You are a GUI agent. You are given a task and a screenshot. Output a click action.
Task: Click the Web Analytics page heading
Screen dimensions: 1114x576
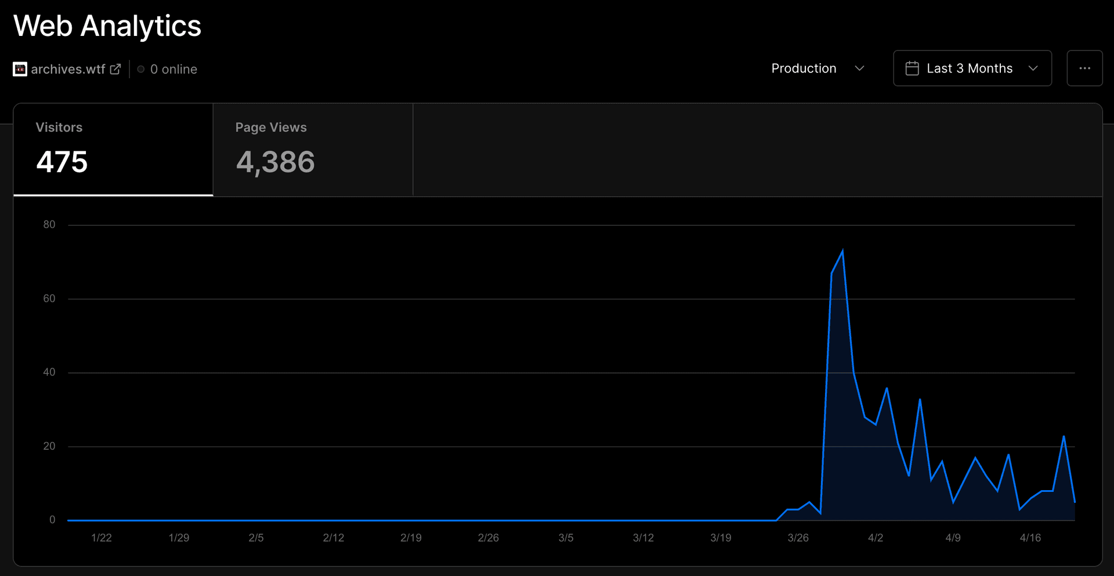pyautogui.click(x=107, y=26)
